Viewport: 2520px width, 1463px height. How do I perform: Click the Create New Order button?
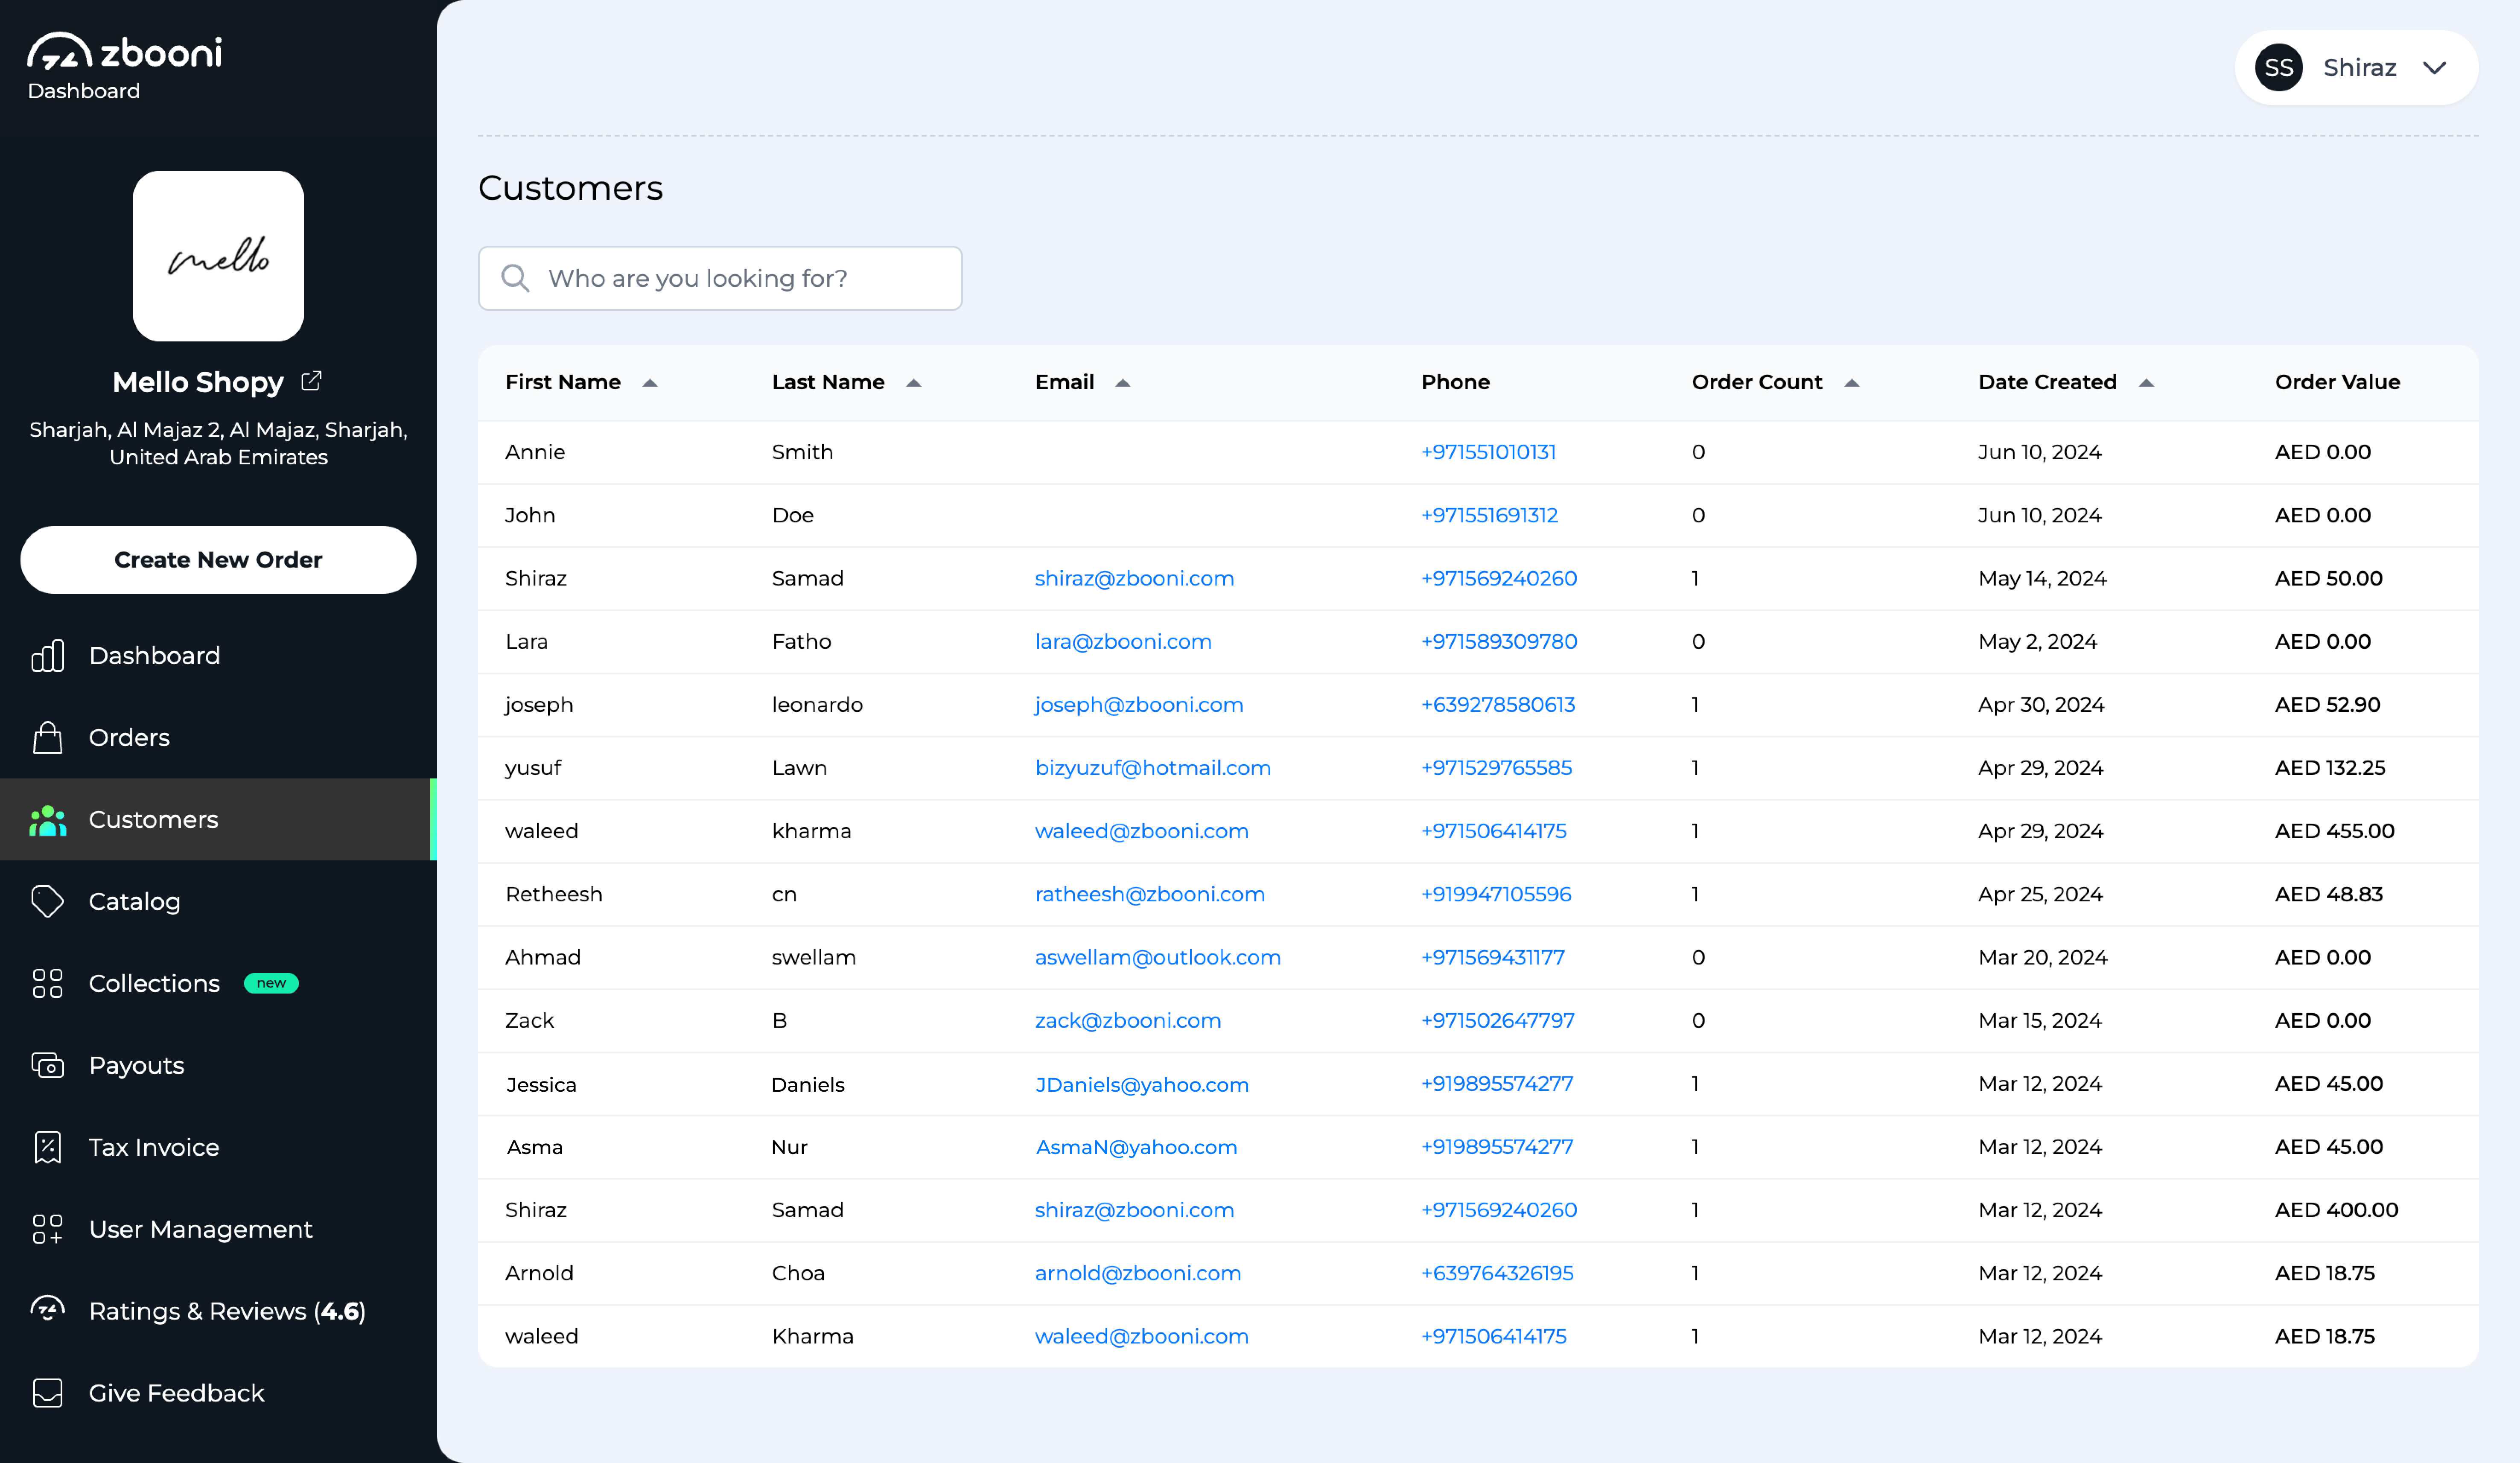point(218,560)
